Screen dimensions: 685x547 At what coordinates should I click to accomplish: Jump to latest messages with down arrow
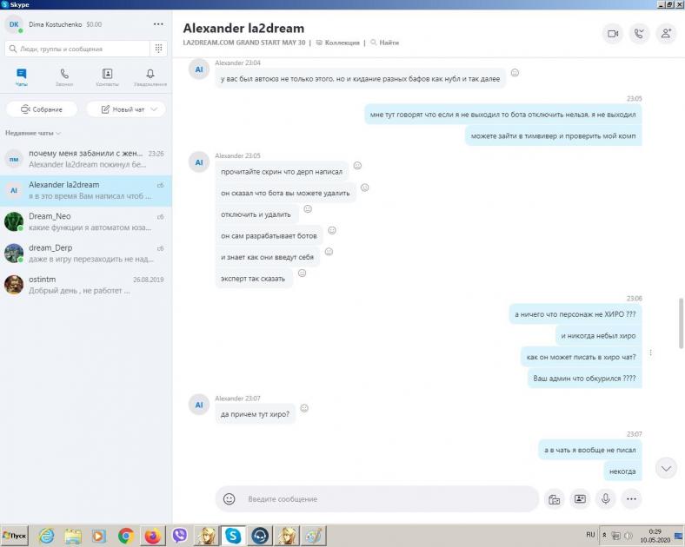pos(666,468)
